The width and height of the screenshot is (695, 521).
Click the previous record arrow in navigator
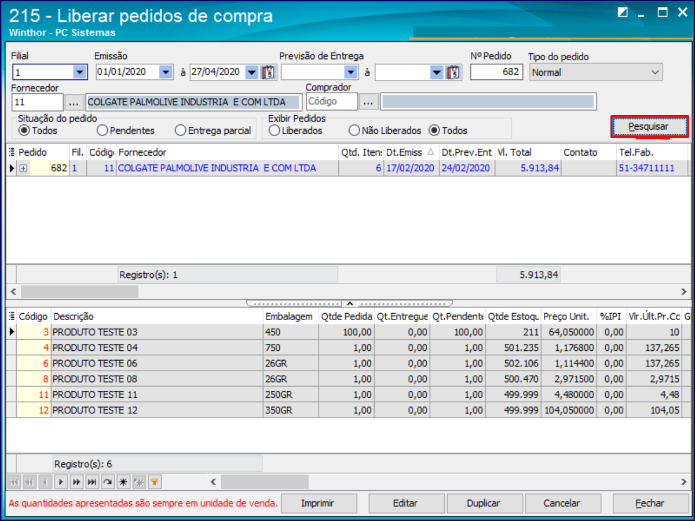point(45,482)
